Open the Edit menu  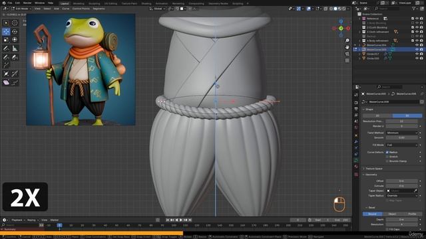[18, 3]
